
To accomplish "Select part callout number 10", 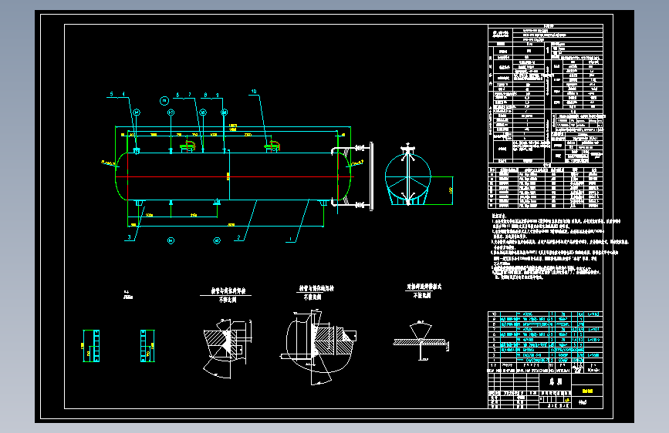I will coord(254,91).
